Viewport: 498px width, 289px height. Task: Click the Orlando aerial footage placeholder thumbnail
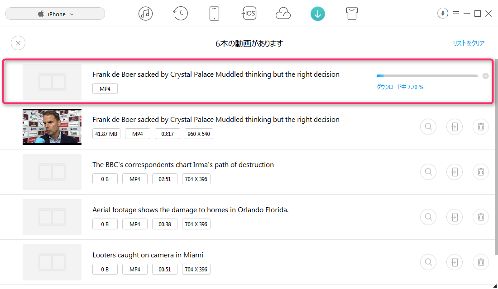pos(52,217)
